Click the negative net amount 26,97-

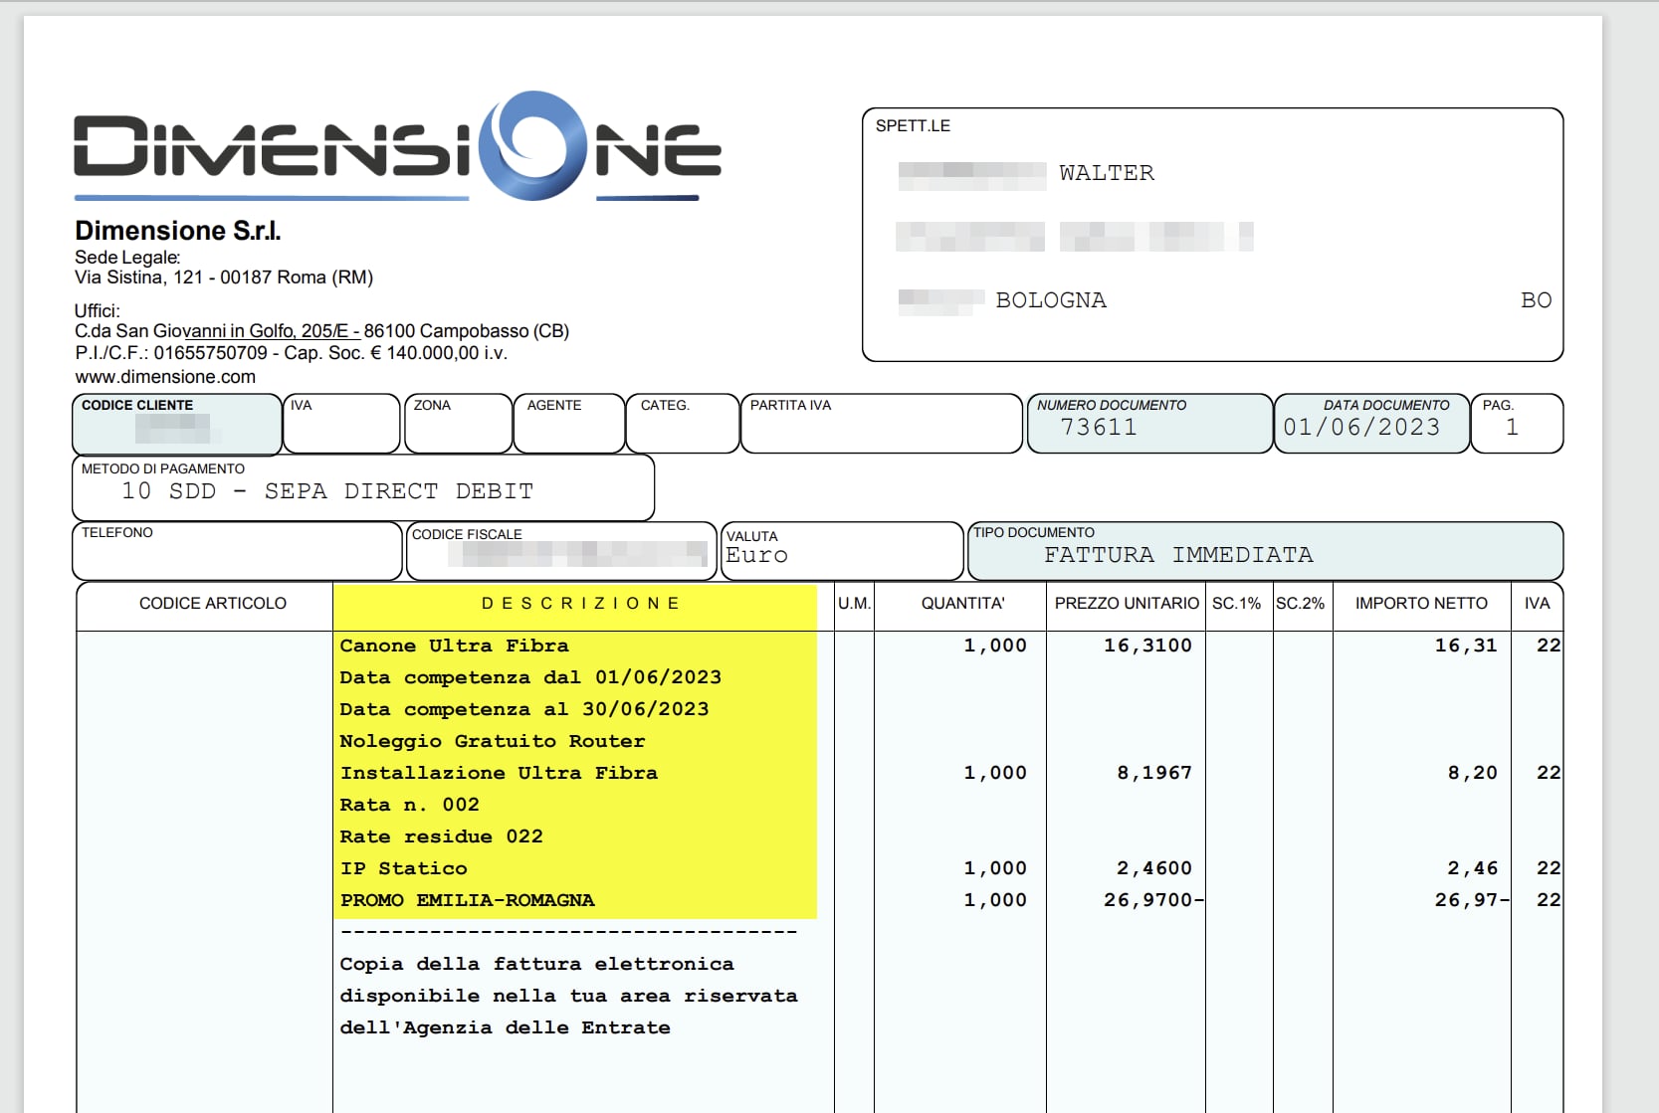click(x=1471, y=900)
